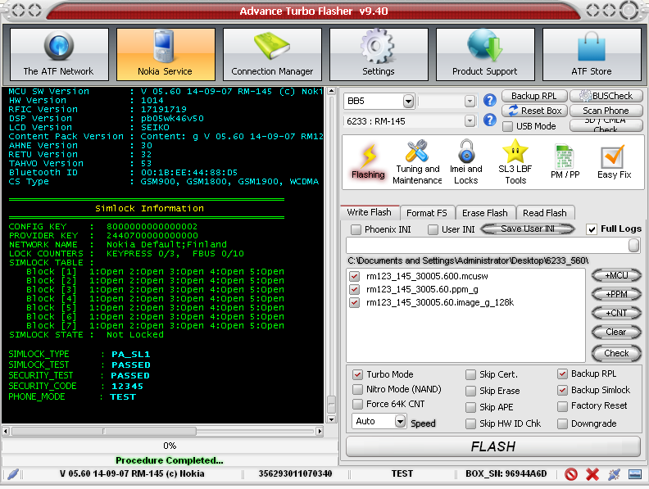The height and width of the screenshot is (489, 649).
Task: Enable Phoenix INI checkbox
Action: pyautogui.click(x=356, y=229)
